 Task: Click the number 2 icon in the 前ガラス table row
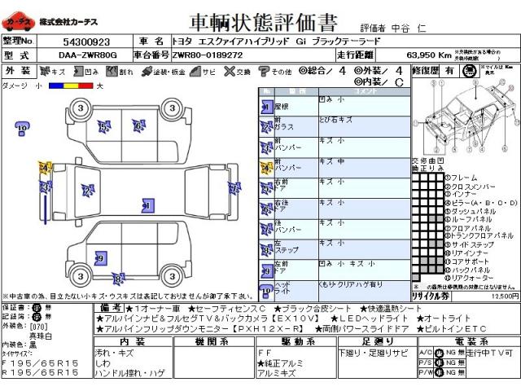pos(266,127)
